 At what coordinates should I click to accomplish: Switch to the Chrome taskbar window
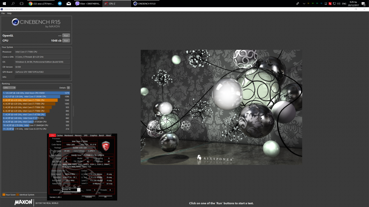41,4
